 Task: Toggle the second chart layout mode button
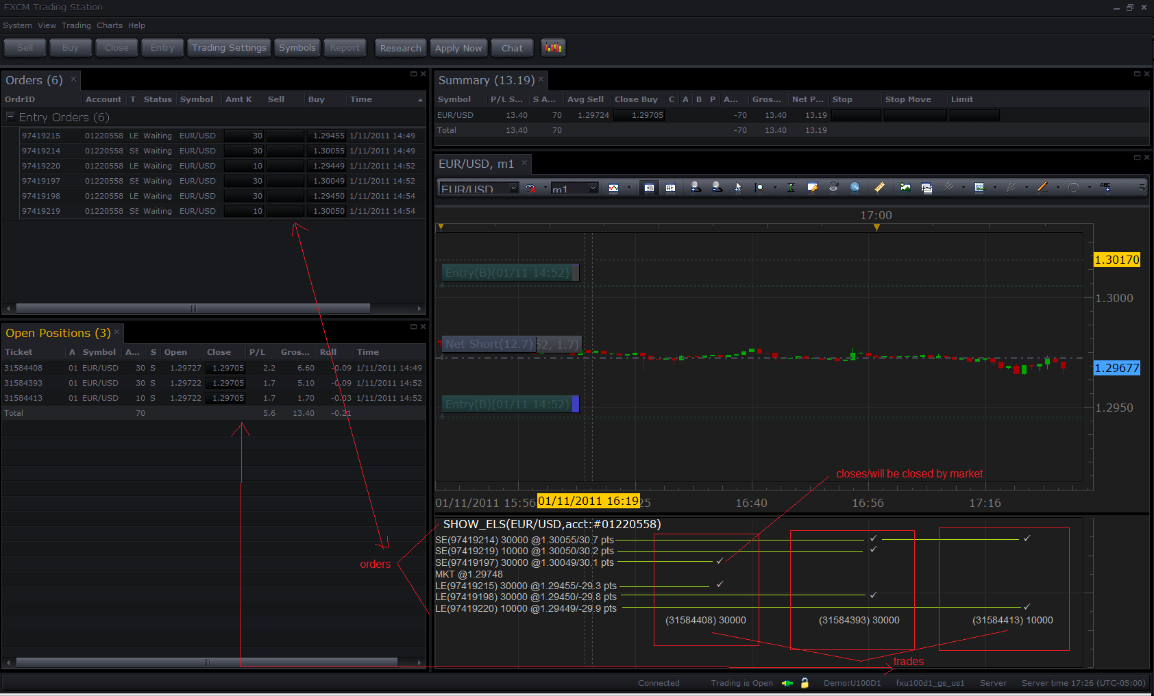coord(670,188)
